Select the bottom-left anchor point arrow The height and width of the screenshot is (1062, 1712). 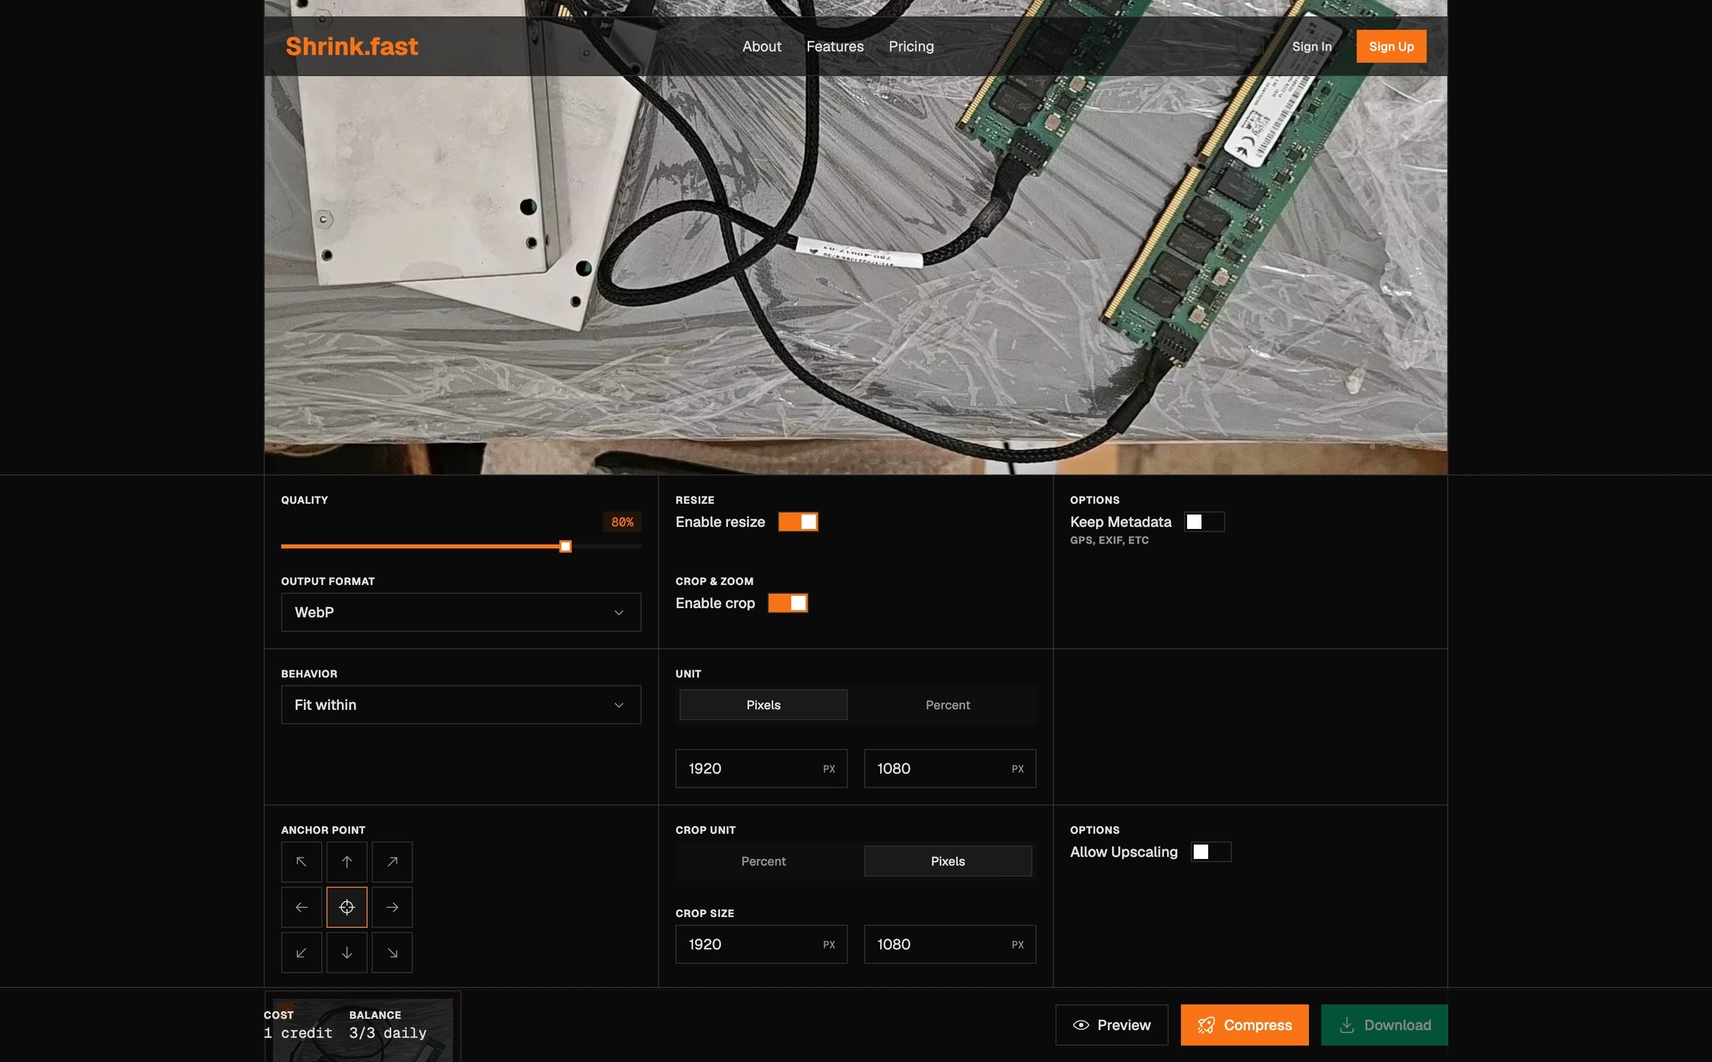point(301,953)
